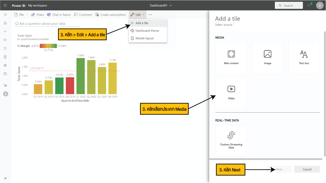Click the Total Sales tile title
The height and width of the screenshot is (183, 326).
coord(24,36)
